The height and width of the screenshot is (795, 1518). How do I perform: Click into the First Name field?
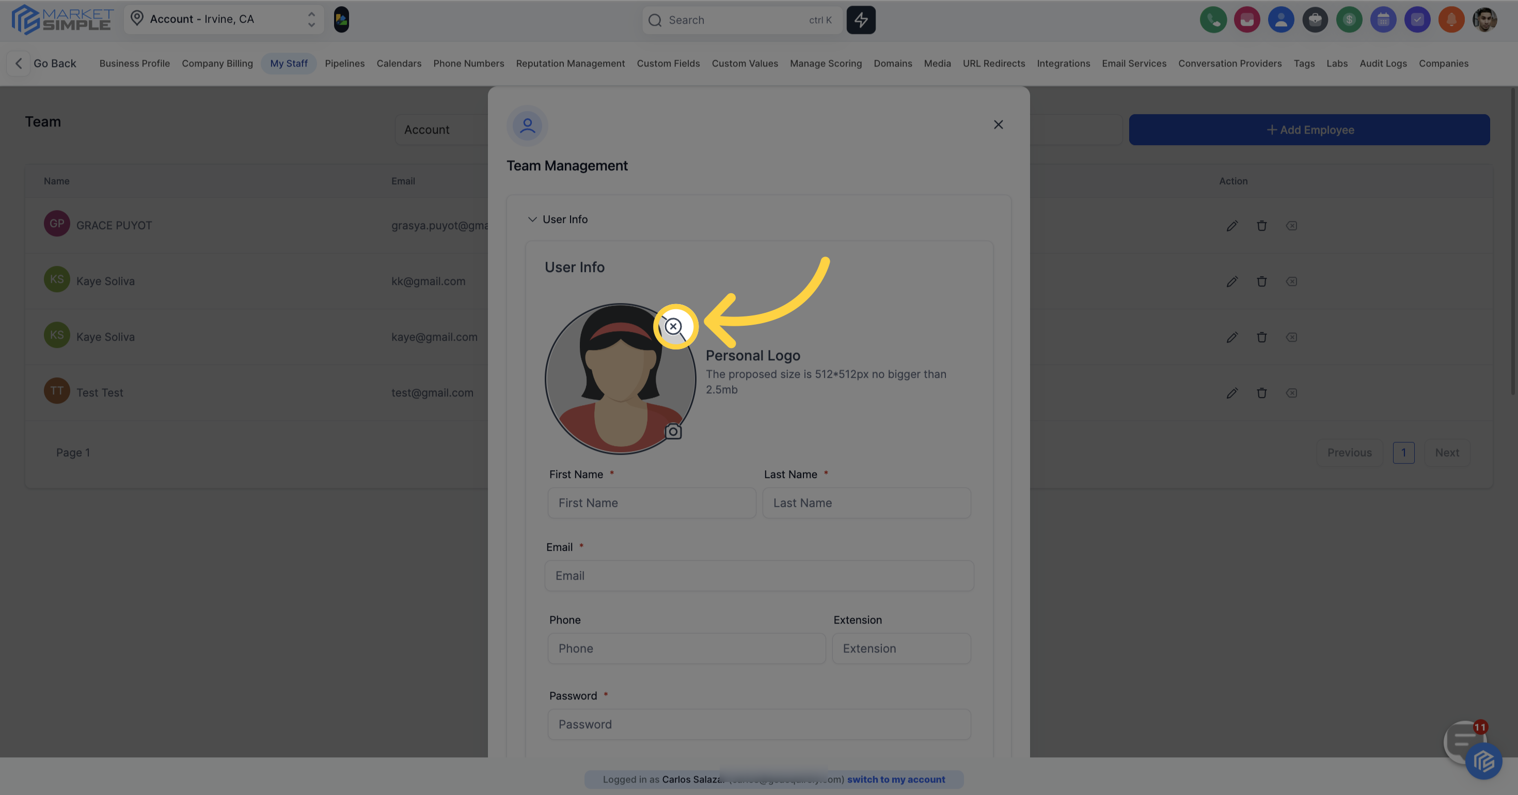point(651,503)
